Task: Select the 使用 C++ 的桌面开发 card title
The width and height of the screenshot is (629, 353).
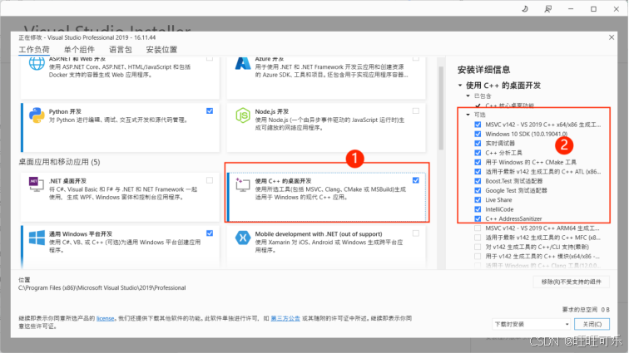Action: point(283,181)
